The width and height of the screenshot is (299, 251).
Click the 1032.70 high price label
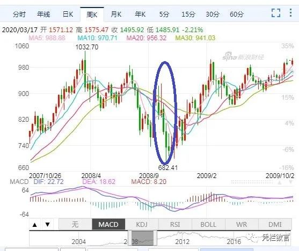87,47
